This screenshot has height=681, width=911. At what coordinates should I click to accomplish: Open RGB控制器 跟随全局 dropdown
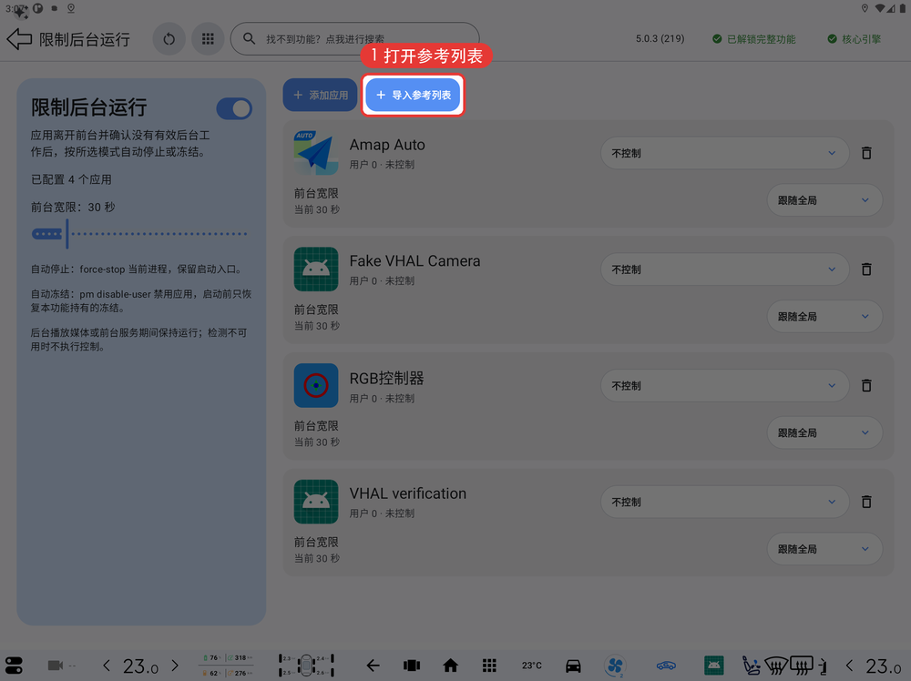(824, 432)
